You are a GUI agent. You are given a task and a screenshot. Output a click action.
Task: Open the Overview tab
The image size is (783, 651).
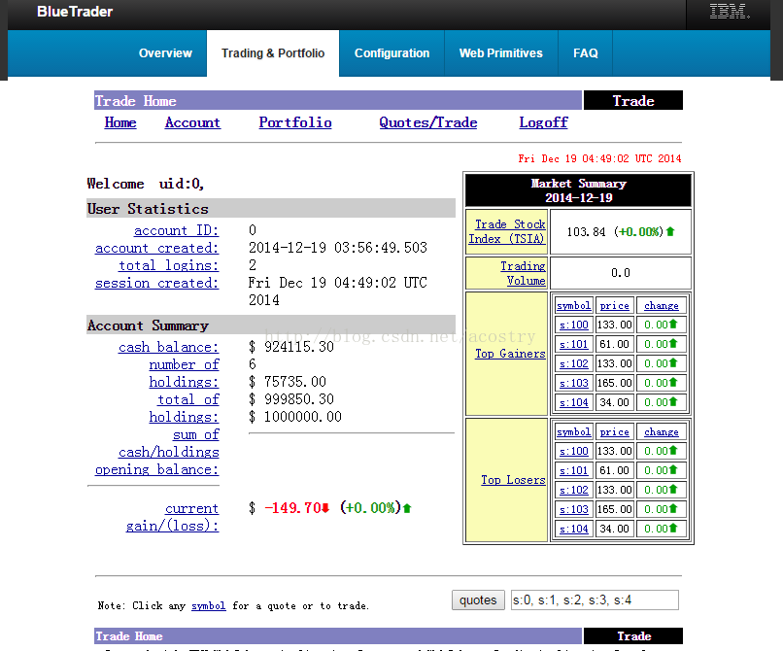[165, 53]
